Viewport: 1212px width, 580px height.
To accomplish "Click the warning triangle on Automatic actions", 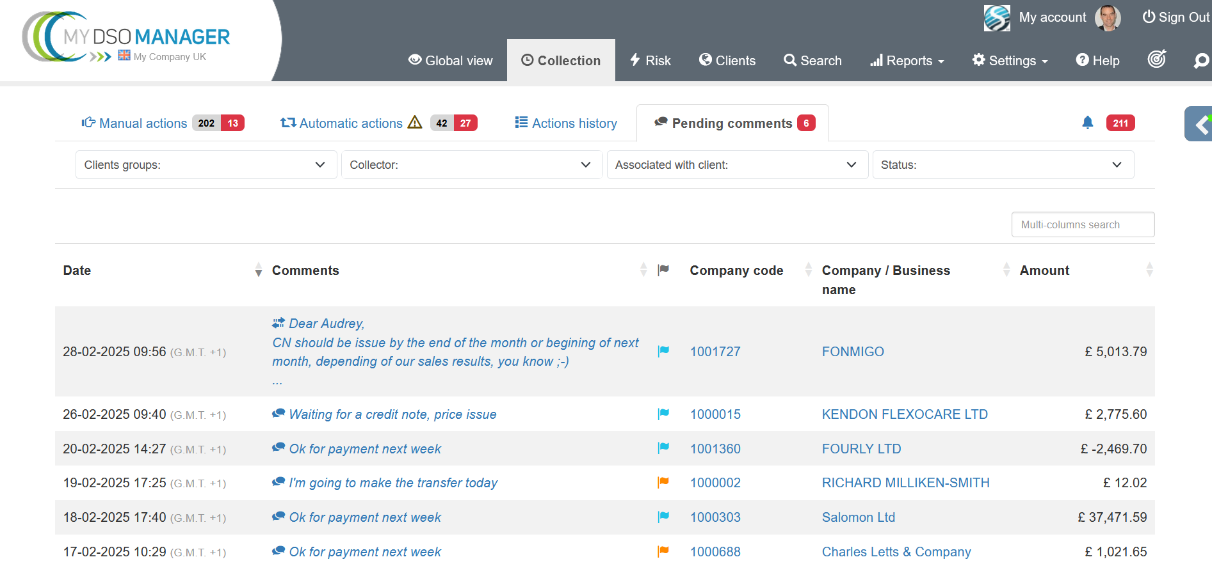I will pos(415,122).
